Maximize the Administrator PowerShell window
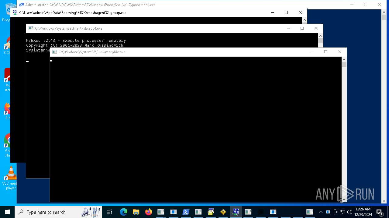This screenshot has width=389, height=218. point(366,5)
